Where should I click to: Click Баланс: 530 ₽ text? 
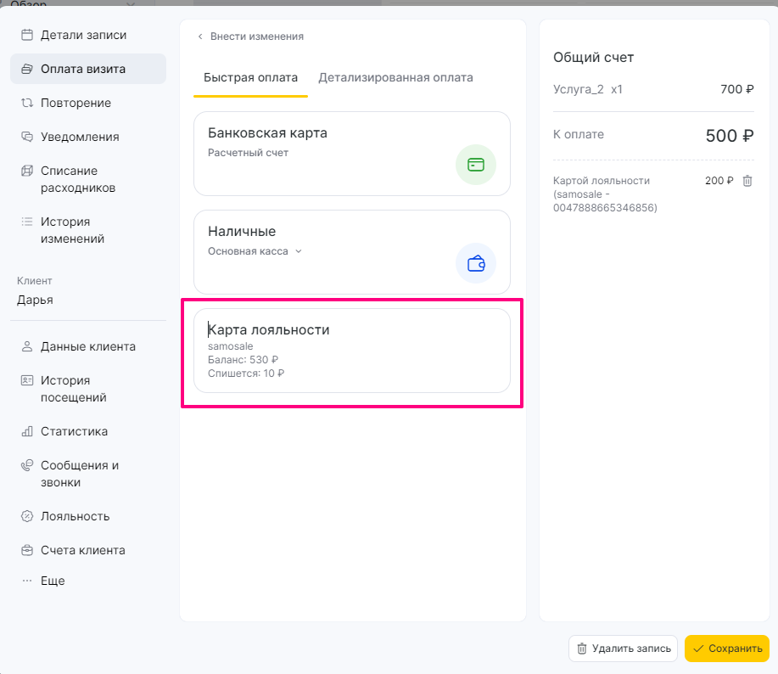click(x=243, y=359)
